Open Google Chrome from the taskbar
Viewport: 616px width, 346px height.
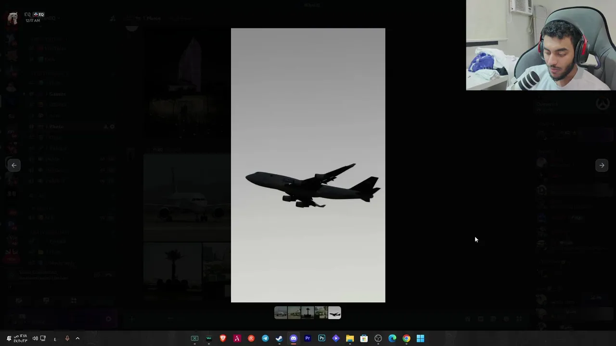pyautogui.click(x=406, y=339)
